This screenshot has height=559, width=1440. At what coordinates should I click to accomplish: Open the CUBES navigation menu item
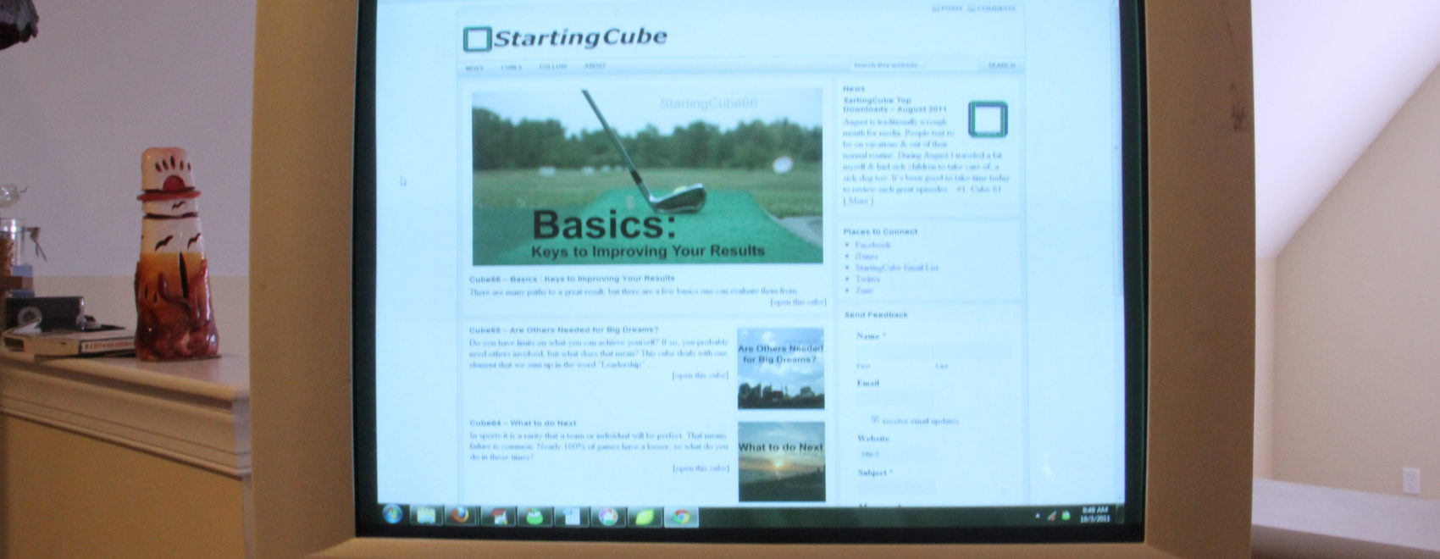click(x=511, y=67)
